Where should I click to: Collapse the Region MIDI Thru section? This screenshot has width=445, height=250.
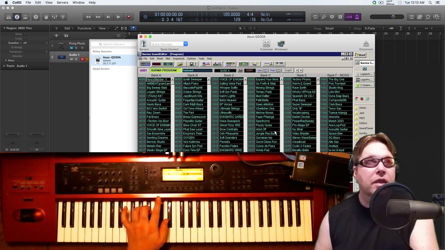point(4,28)
